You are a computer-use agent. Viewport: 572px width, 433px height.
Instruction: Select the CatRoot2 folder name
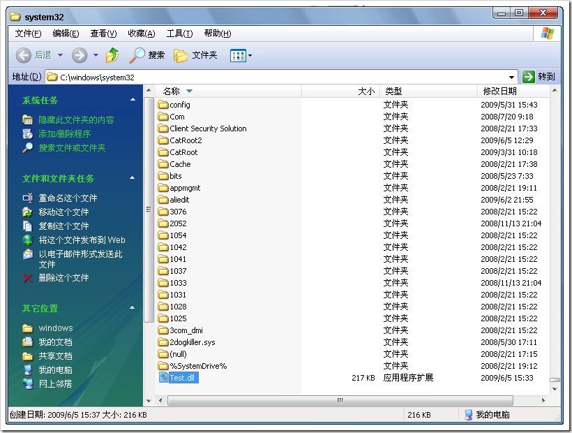[186, 140]
